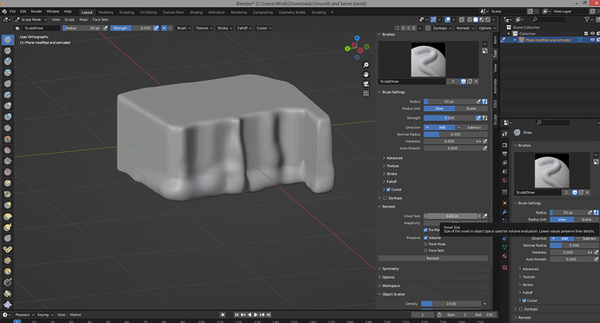Open the Keying popover in timeline

45,314
